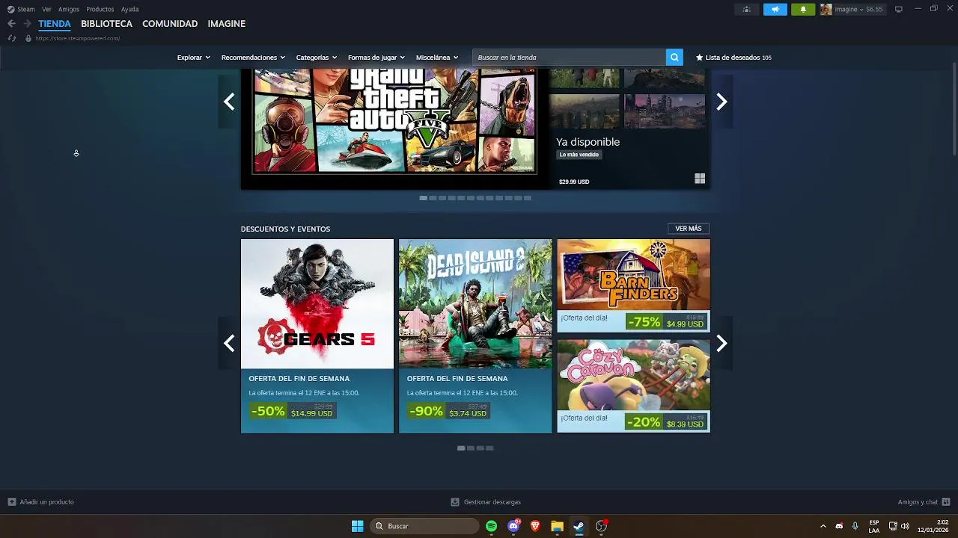Viewport: 958px width, 538px height.
Task: Click Gestionar descargas link
Action: 492,502
